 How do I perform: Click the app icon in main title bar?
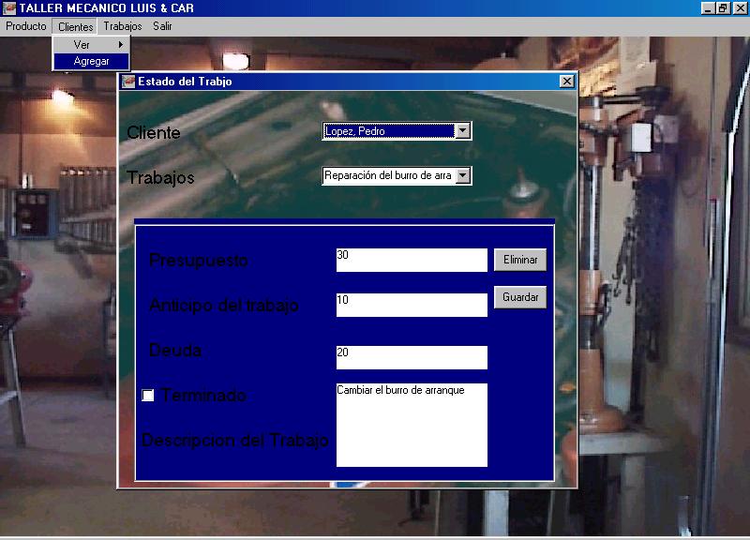(8, 7)
